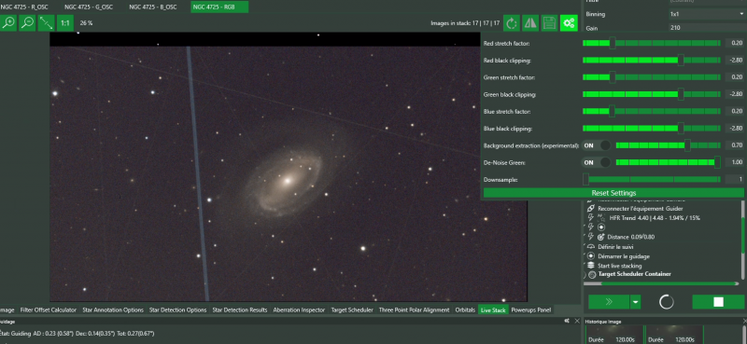Click the Reconnecter l'équipement Guider icon
Screen dimensions: 747x344
tap(591, 209)
